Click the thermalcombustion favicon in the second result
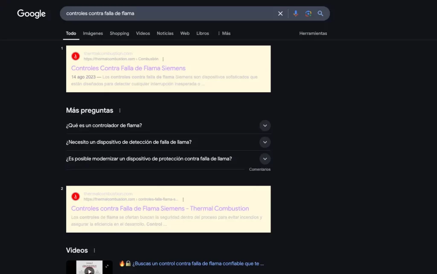This screenshot has height=274, width=437. click(x=76, y=196)
